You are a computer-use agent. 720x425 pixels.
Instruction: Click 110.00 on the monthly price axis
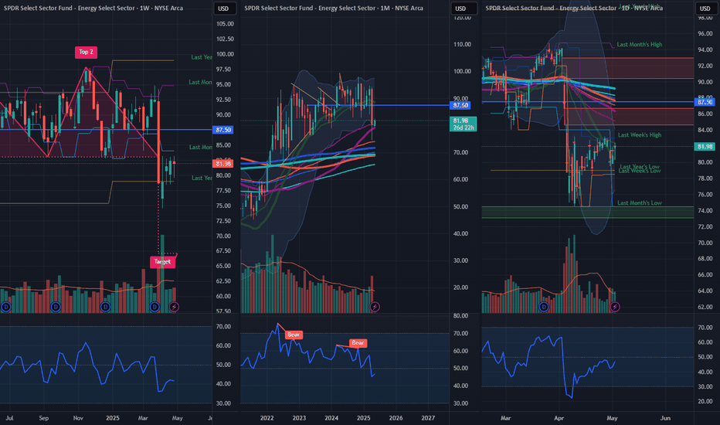pyautogui.click(x=462, y=45)
